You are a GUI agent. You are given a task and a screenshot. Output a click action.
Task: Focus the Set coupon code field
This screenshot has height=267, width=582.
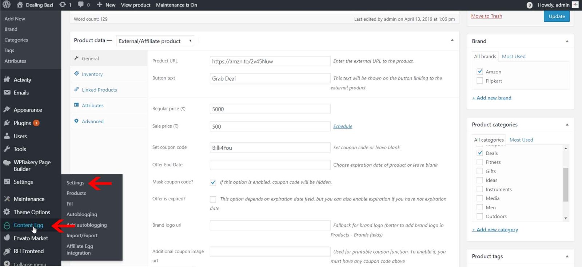270,147
